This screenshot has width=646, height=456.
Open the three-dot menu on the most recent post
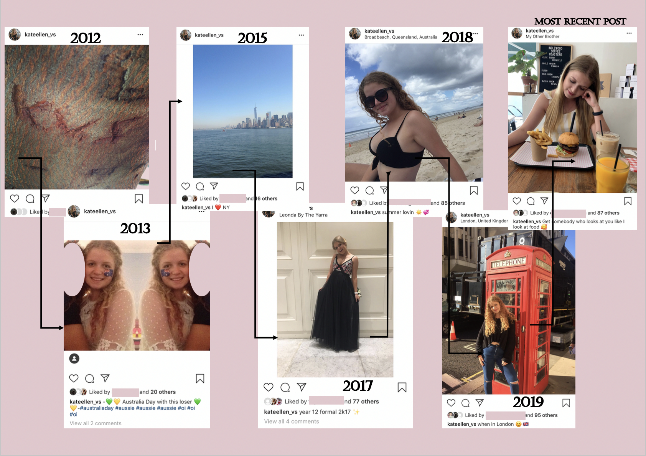pos(629,33)
